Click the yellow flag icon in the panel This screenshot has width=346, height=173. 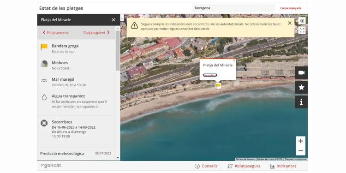pos(44,47)
